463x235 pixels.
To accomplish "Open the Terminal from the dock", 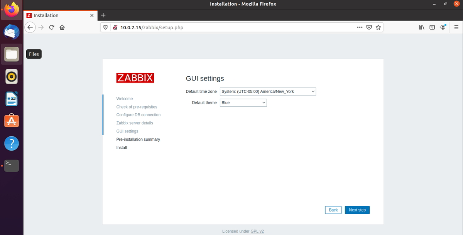I will click(11, 165).
